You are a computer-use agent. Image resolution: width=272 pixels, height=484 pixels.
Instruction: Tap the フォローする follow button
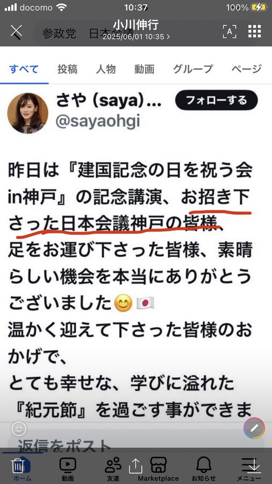(x=216, y=100)
